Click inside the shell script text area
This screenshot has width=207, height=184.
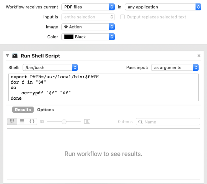pyautogui.click(x=103, y=87)
